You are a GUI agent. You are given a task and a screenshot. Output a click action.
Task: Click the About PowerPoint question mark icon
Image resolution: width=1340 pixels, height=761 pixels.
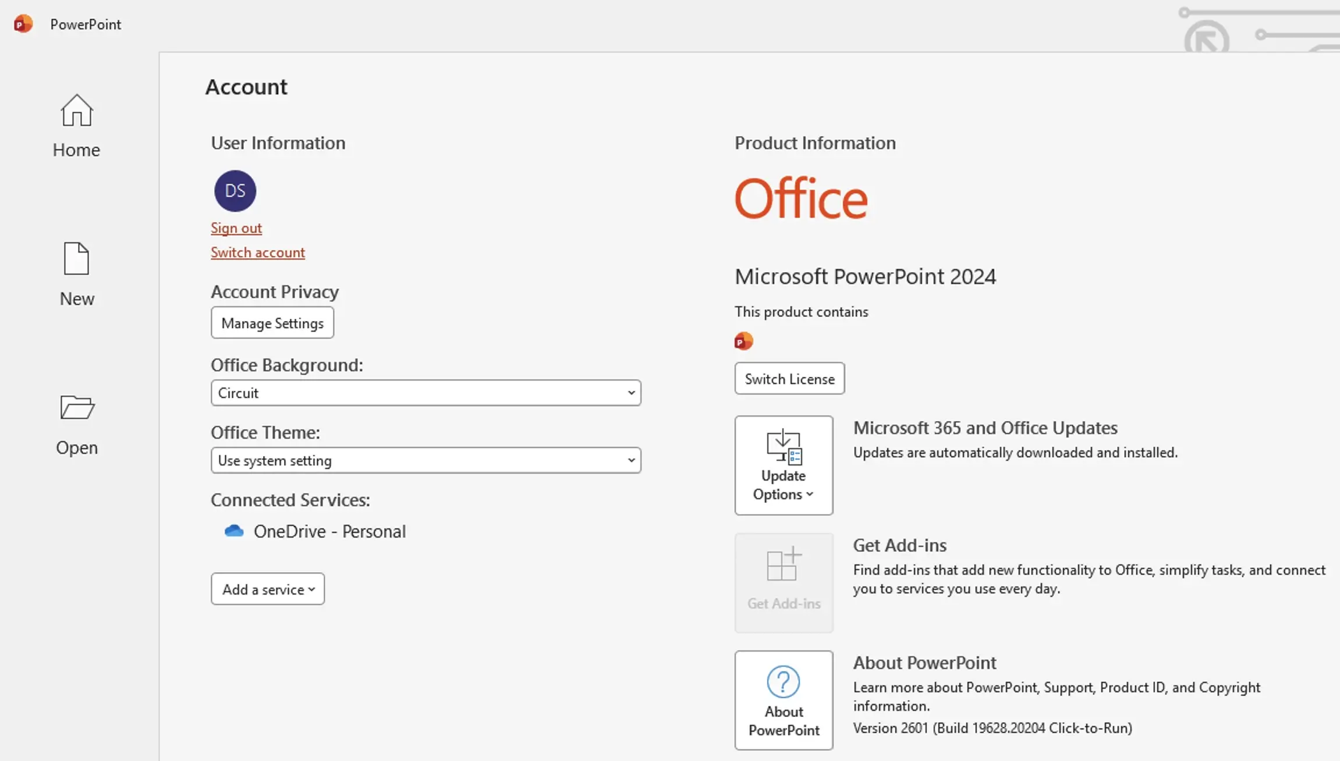coord(783,682)
